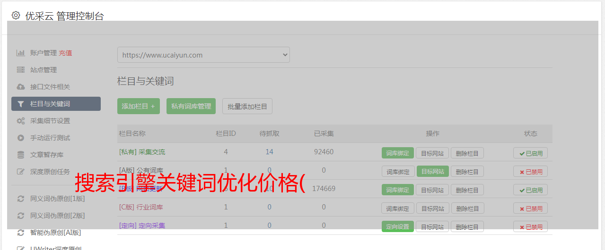Open 私有词库管理

tap(191, 106)
